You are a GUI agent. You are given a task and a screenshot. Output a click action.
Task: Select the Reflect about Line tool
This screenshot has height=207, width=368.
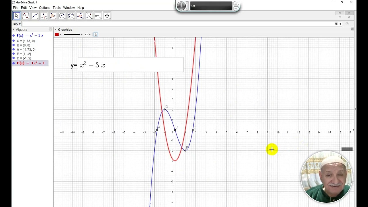pyautogui.click(x=89, y=16)
